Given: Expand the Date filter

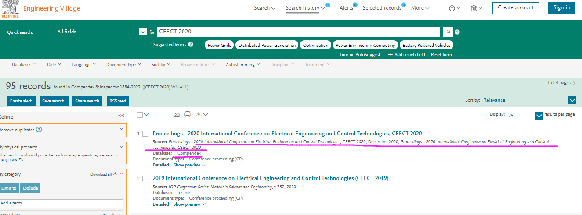Looking at the screenshot, I should point(54,65).
